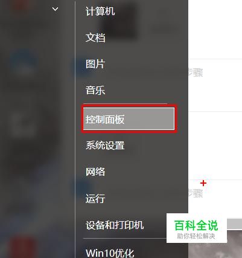This screenshot has width=242, height=258.
Task: Collapse the list with the chevron arrow
Action: point(55,9)
